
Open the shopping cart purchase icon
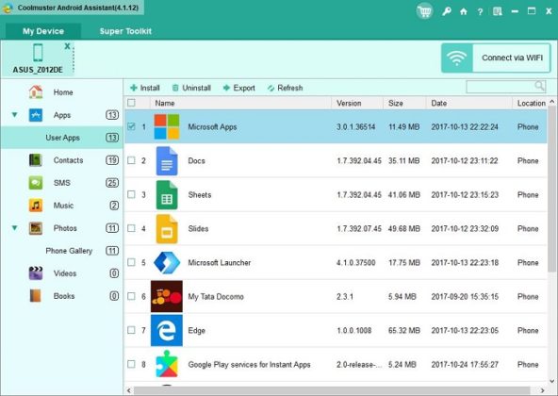point(424,11)
